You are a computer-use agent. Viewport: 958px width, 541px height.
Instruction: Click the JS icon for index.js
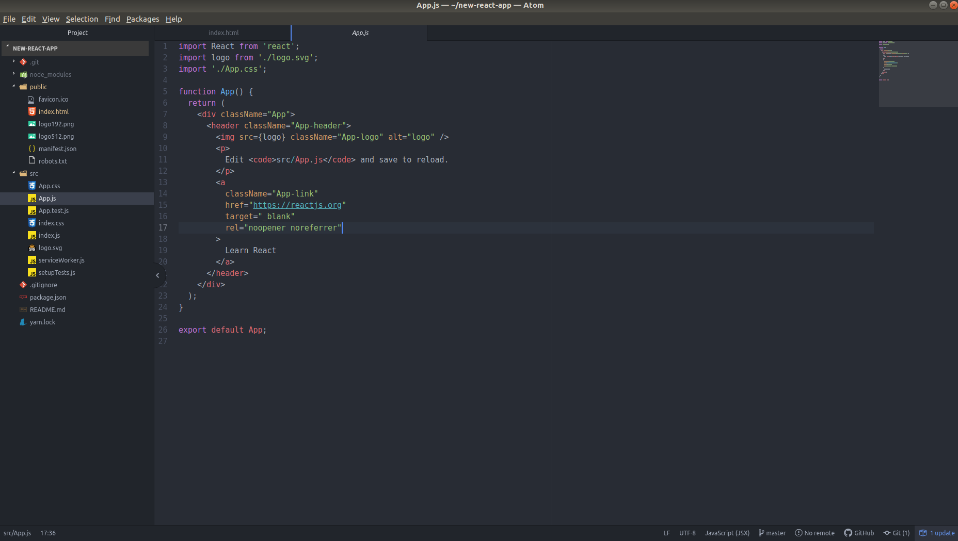pyautogui.click(x=31, y=235)
